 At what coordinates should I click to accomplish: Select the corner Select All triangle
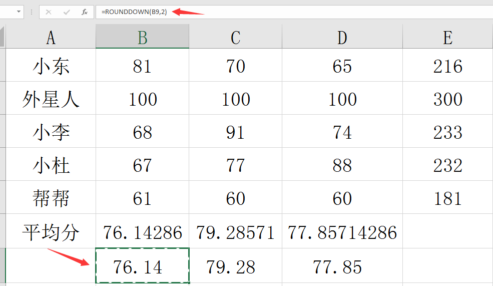pos(2,37)
